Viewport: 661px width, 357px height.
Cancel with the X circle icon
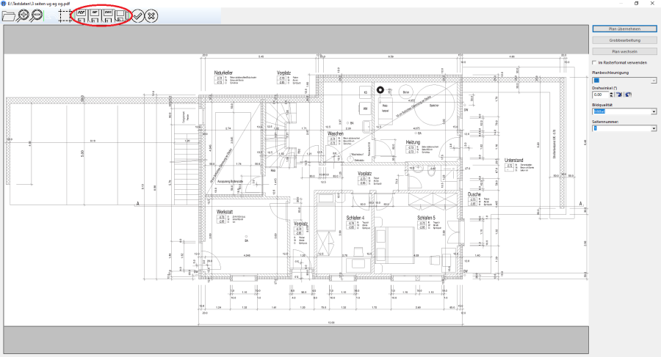tap(151, 15)
